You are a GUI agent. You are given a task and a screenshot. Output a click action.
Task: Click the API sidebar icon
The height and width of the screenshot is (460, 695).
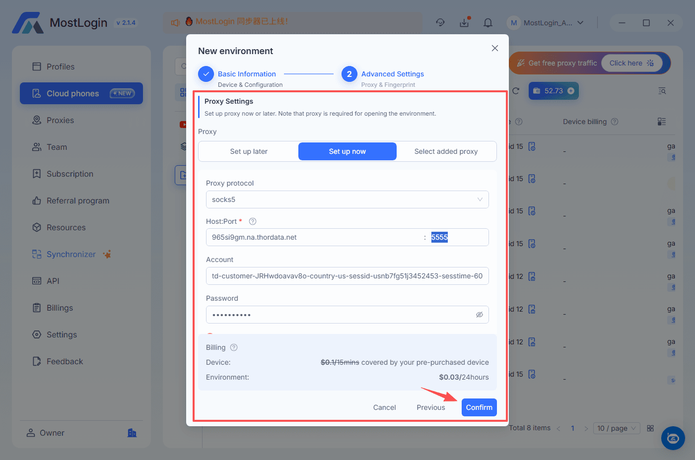tap(37, 281)
